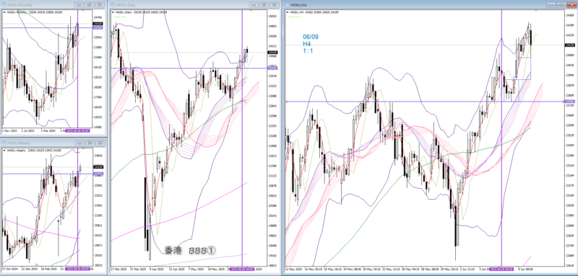The height and width of the screenshot is (276, 578).
Task: Click the HK50.r,Daily chart window icon
Action: coord(113,5)
